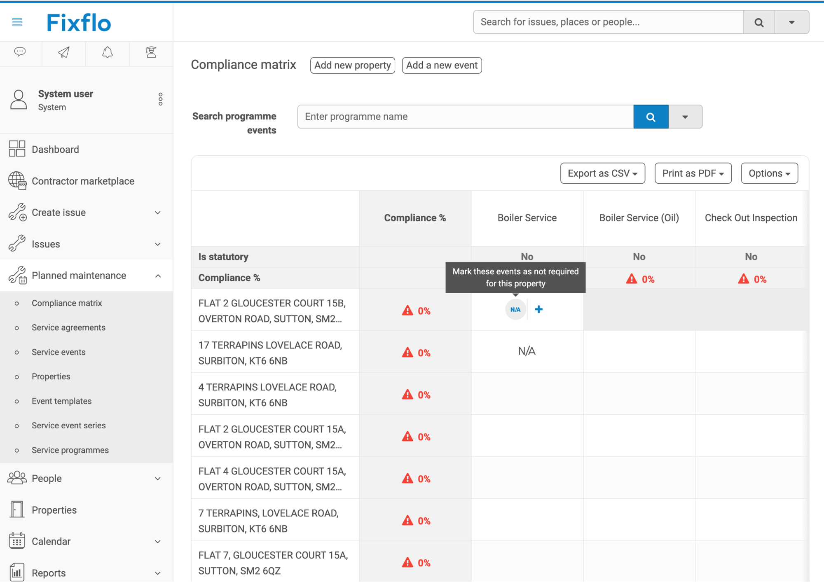Select Compliance matrix in the sidebar

67,303
